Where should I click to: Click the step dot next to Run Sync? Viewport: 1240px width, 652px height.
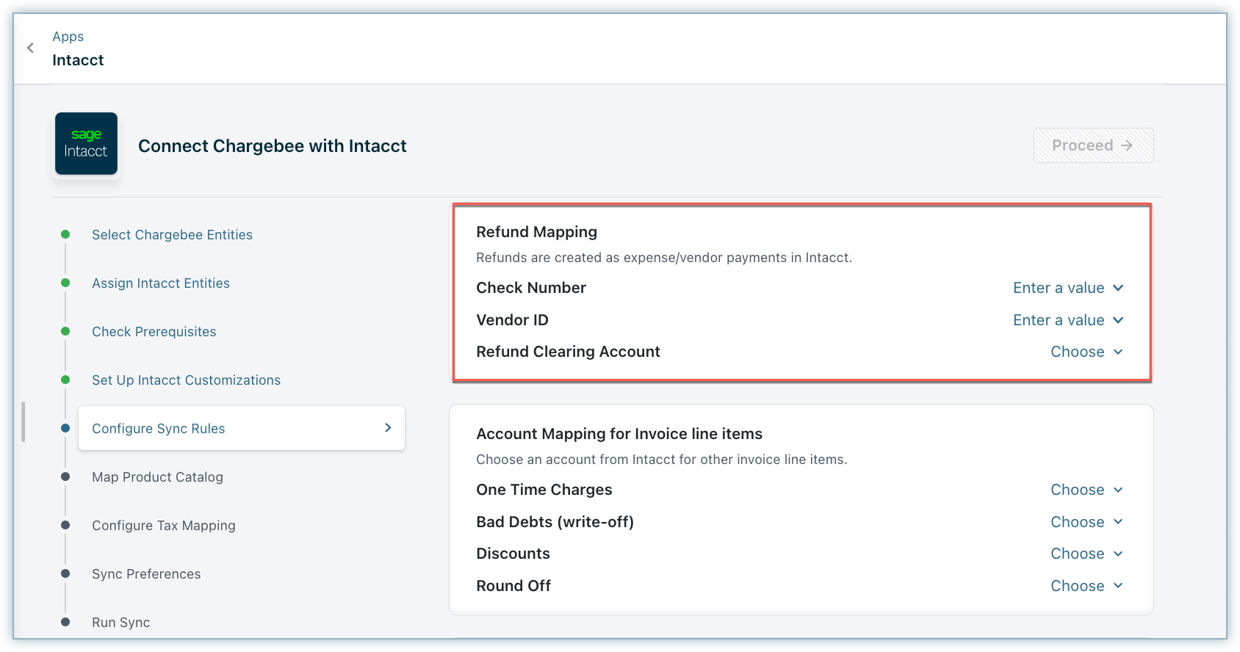[65, 623]
